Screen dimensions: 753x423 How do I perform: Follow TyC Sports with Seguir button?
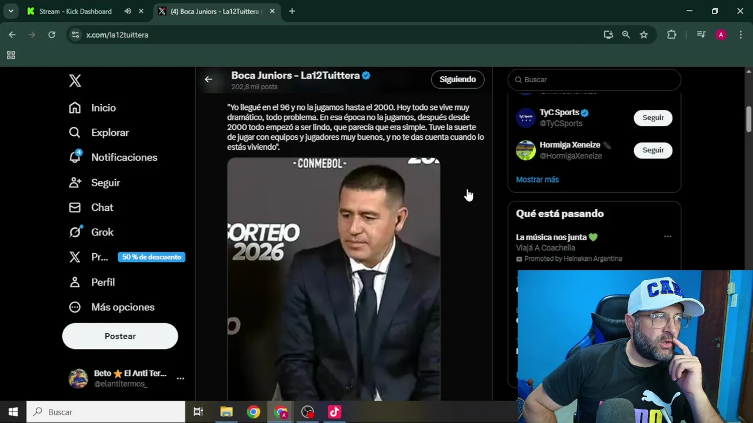(653, 117)
